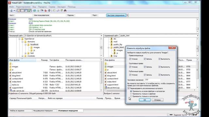Click FileZilla logo in title bar
Screen dimensions: 209x117
(x=9, y=3)
